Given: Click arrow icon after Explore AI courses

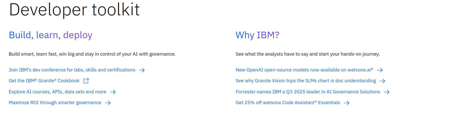Looking at the screenshot, I should (x=113, y=92).
